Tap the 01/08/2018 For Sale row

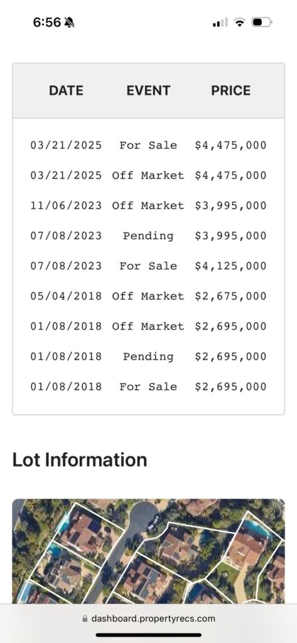tap(148, 387)
